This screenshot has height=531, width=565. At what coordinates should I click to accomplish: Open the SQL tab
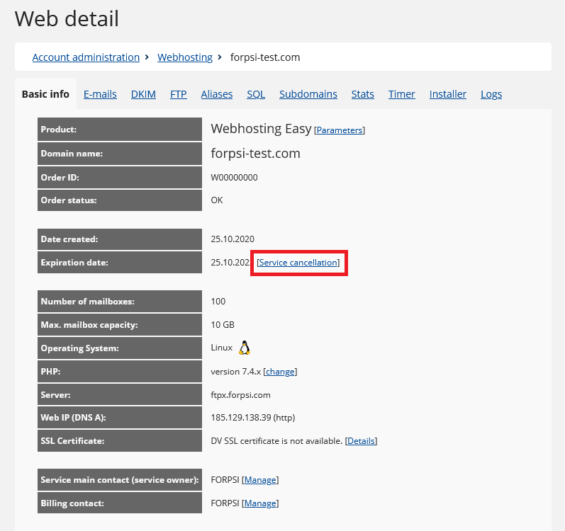point(256,94)
